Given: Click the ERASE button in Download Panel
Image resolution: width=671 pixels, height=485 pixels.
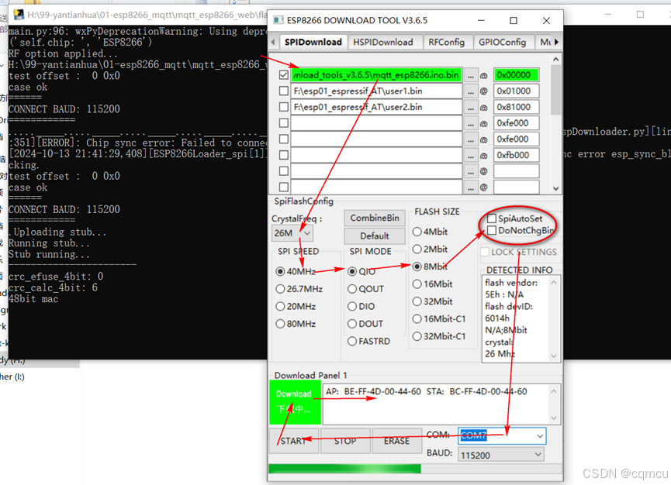Looking at the screenshot, I should click(x=396, y=440).
